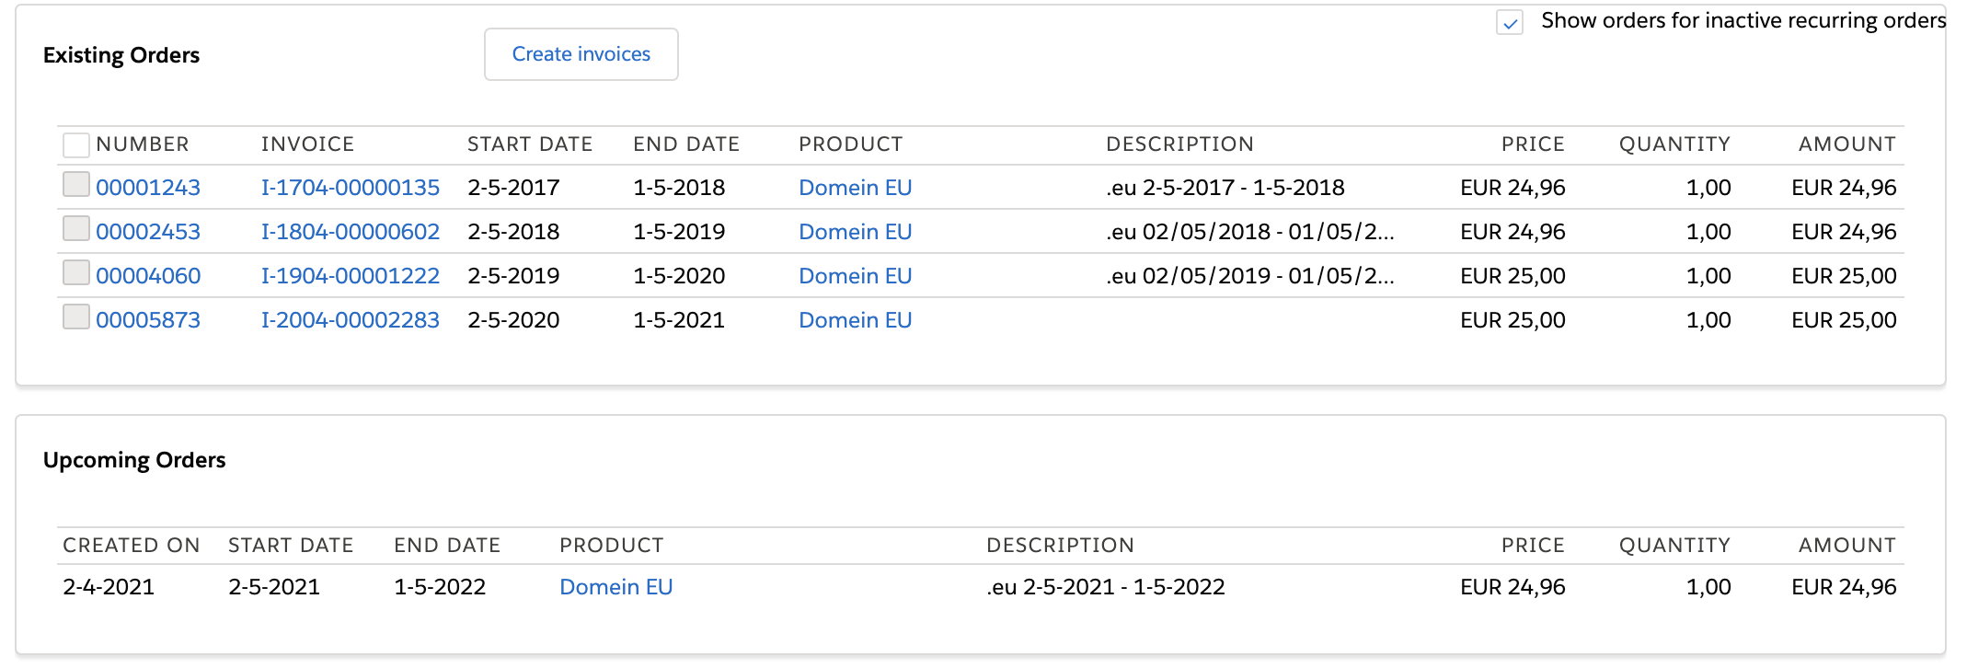Open order number 00002453
The height and width of the screenshot is (668, 1967).
(x=148, y=232)
